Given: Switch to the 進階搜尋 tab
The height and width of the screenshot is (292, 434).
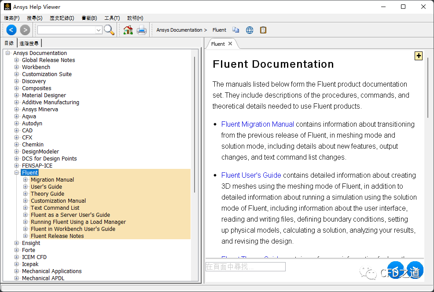Looking at the screenshot, I should click(29, 43).
